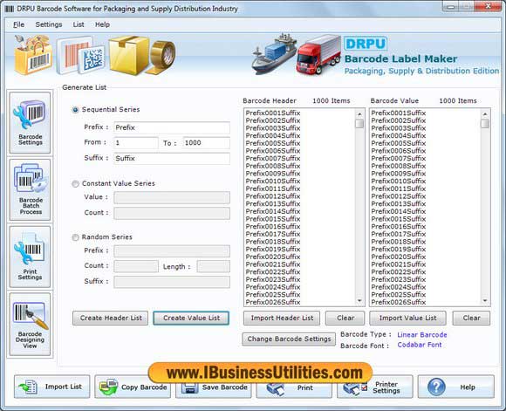This screenshot has height=411, width=506.
Task: Click the cargo ship and truck banner image
Action: [x=297, y=54]
